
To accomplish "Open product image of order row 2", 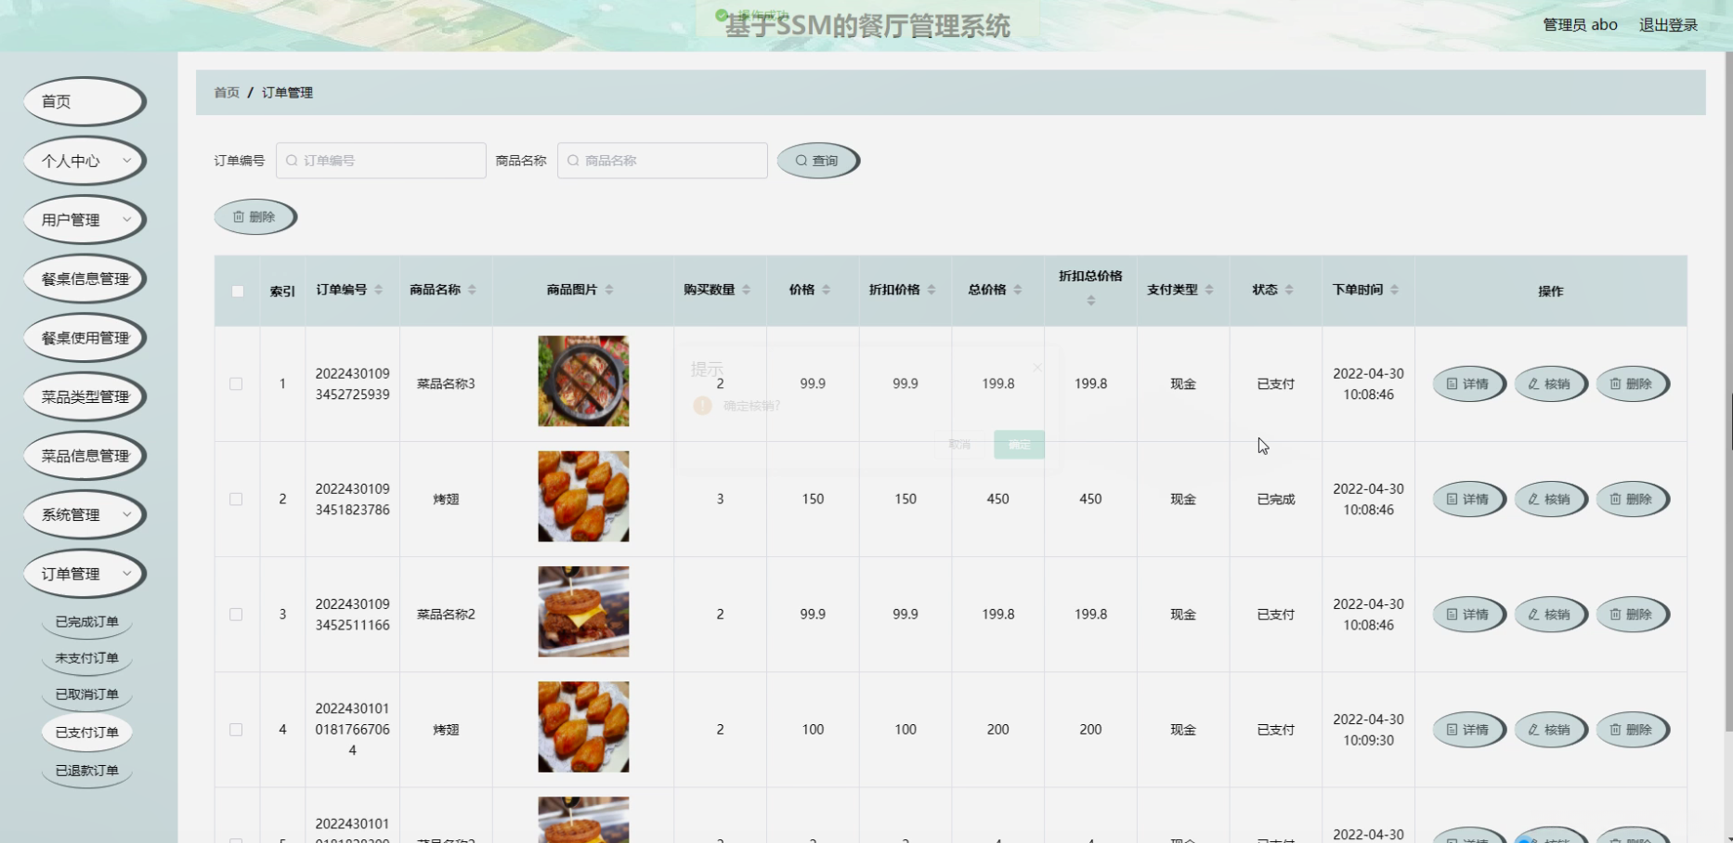I will (x=583, y=497).
